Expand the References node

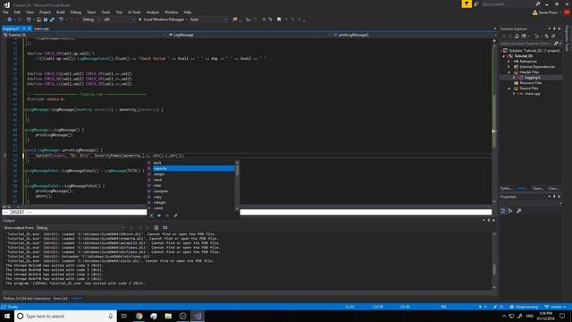point(509,62)
